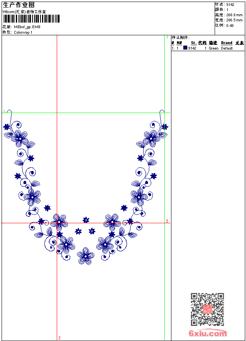Select the scale value '0.49'
This screenshot has height=341, width=246.
pos(230,25)
